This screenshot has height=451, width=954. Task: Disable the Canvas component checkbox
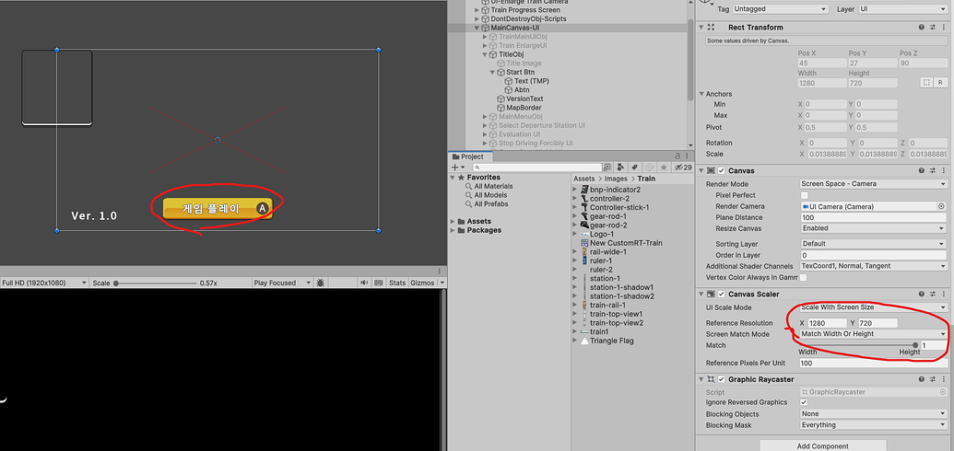(x=722, y=171)
